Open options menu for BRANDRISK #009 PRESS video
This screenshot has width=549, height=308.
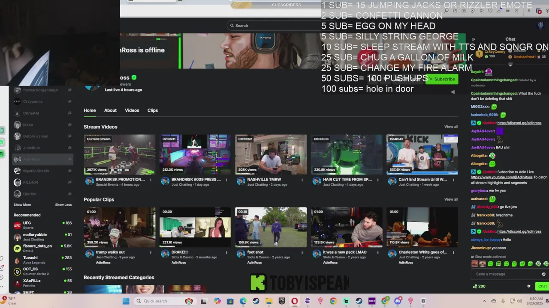(x=226, y=180)
